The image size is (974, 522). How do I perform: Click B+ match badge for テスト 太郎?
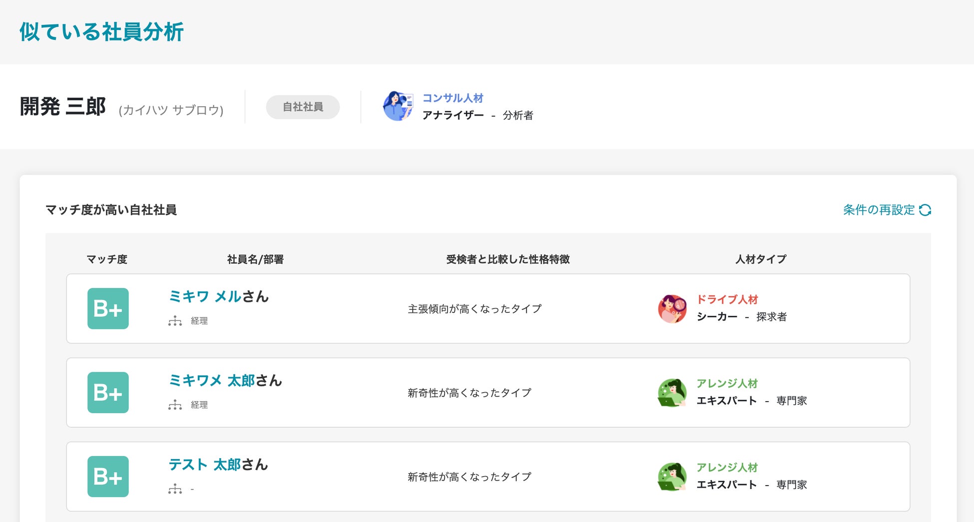click(108, 476)
